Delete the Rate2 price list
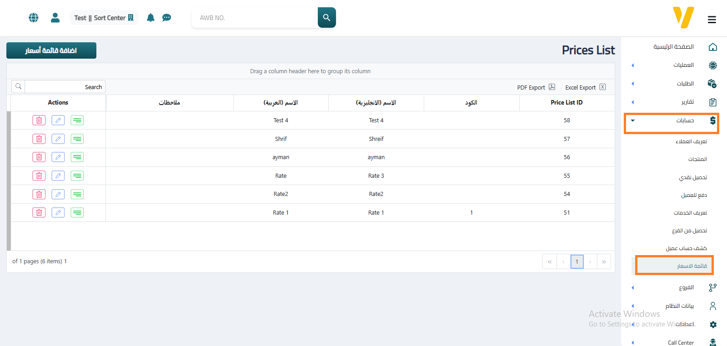The image size is (727, 346). point(39,195)
